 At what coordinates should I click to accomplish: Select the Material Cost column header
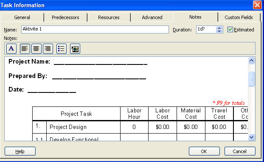point(191,114)
